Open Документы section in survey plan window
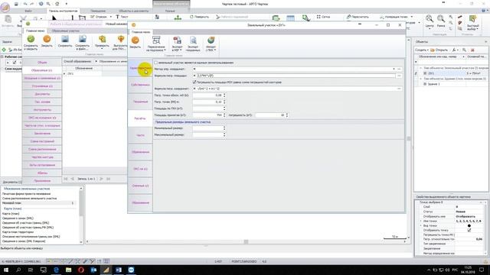490x275 pixels. click(x=42, y=94)
